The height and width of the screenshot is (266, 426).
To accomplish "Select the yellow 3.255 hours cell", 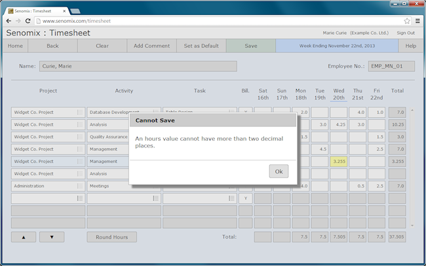I will click(339, 161).
